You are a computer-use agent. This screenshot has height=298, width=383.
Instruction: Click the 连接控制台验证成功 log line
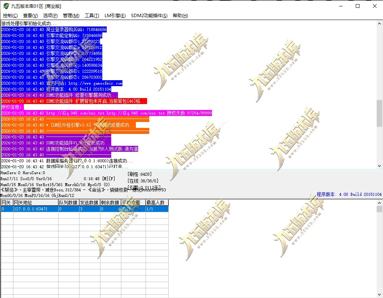click(69, 149)
